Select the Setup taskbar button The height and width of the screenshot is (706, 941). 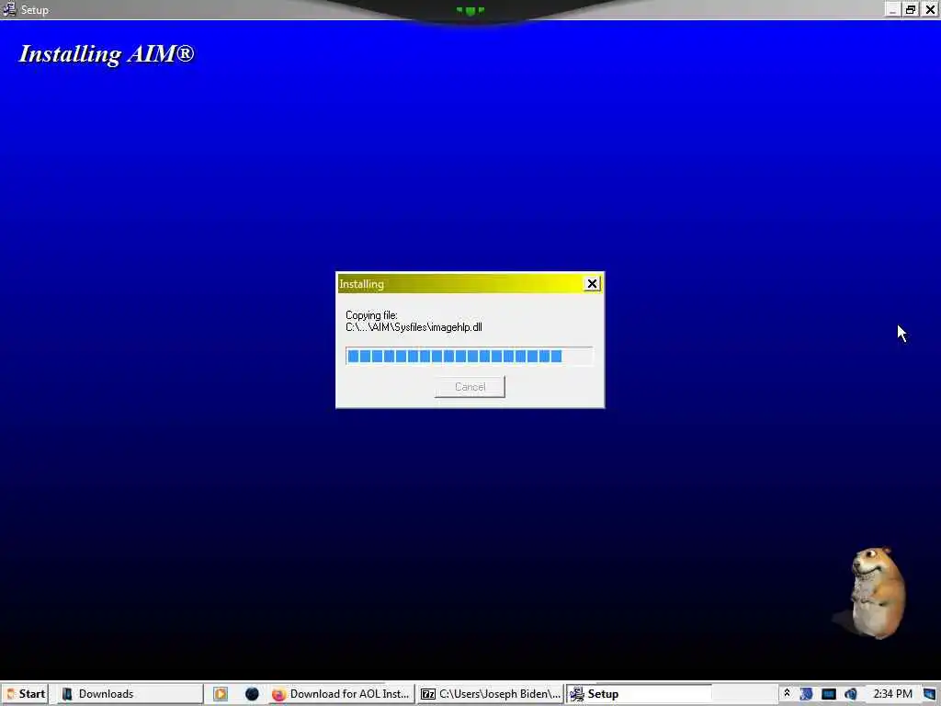(x=639, y=693)
